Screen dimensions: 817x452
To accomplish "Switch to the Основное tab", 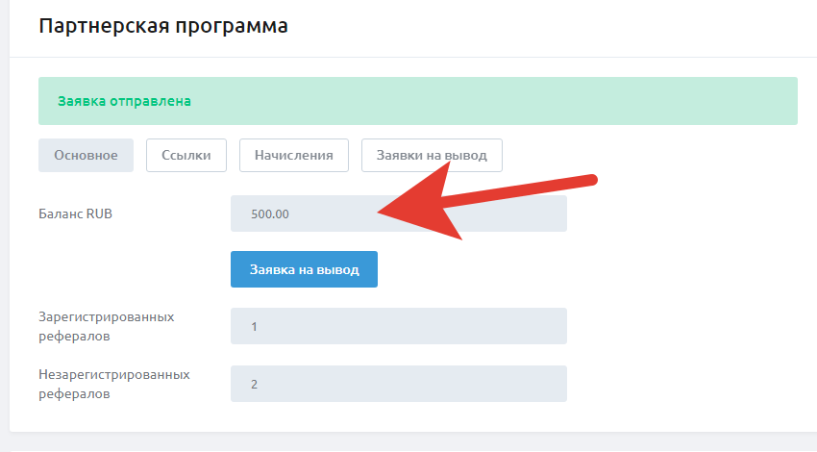I will tap(86, 156).
